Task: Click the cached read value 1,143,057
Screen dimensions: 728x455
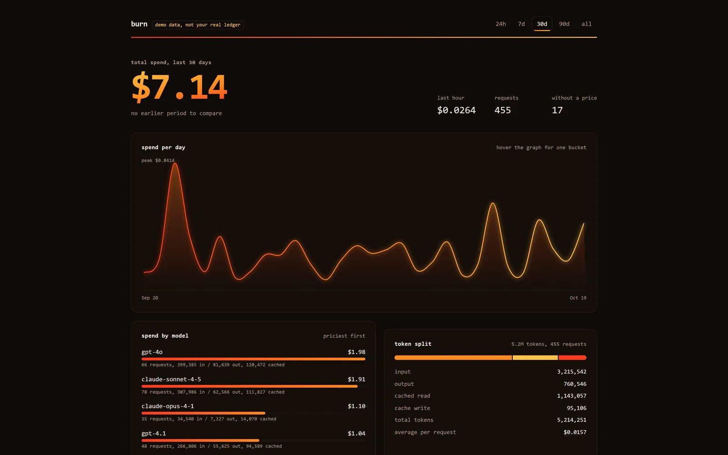Action: tap(571, 396)
